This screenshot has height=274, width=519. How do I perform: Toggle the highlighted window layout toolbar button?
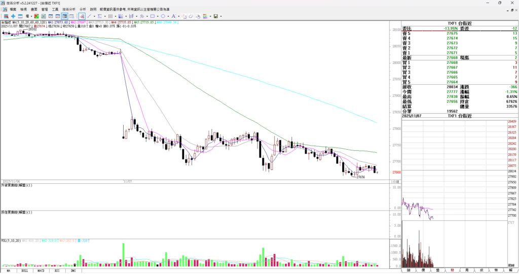(64, 16)
